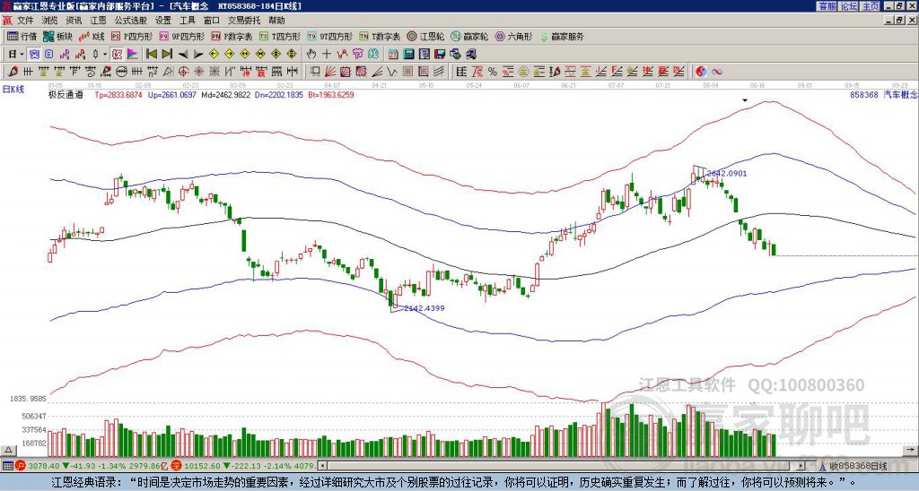
Task: Open the 文件 menu
Action: click(25, 21)
